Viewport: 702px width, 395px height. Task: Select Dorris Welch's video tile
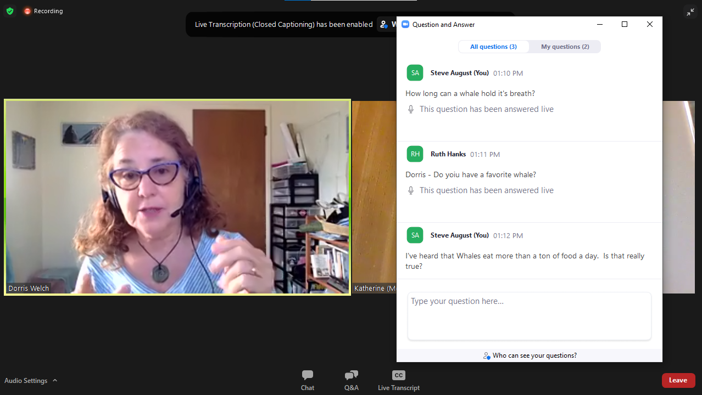point(177,198)
